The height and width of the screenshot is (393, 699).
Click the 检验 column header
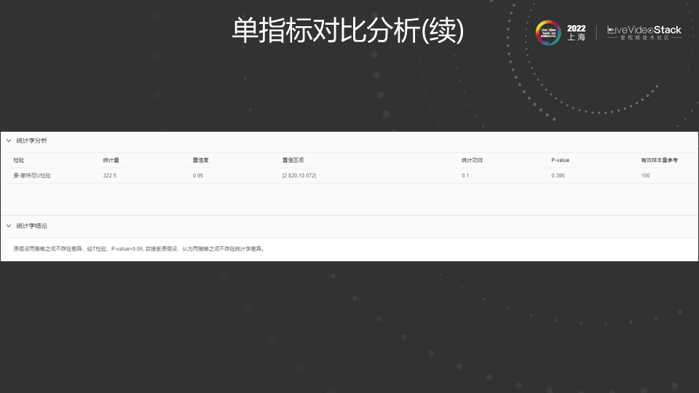click(x=19, y=160)
